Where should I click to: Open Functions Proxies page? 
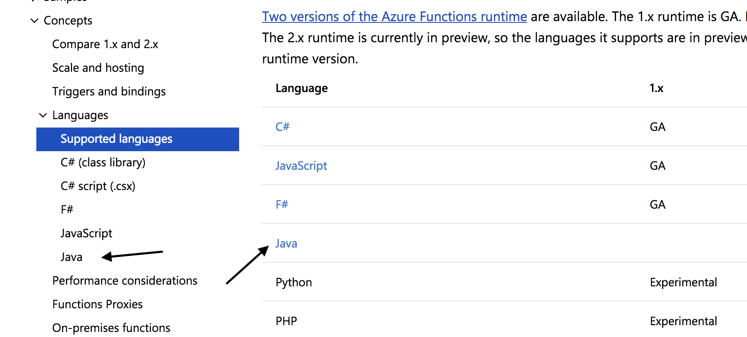pyautogui.click(x=98, y=304)
